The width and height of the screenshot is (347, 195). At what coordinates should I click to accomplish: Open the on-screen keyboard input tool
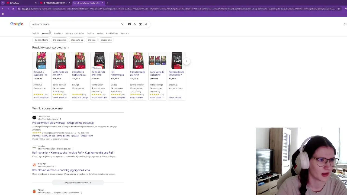click(x=129, y=24)
